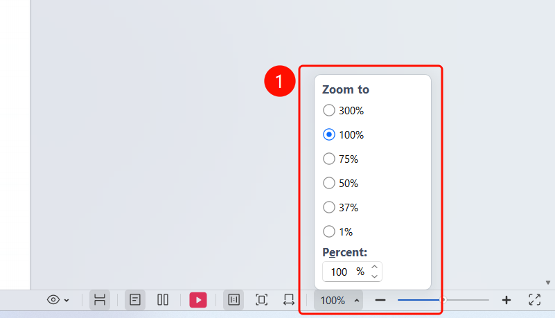Click the fit page to window icon
This screenshot has width=555, height=318.
[x=262, y=300]
